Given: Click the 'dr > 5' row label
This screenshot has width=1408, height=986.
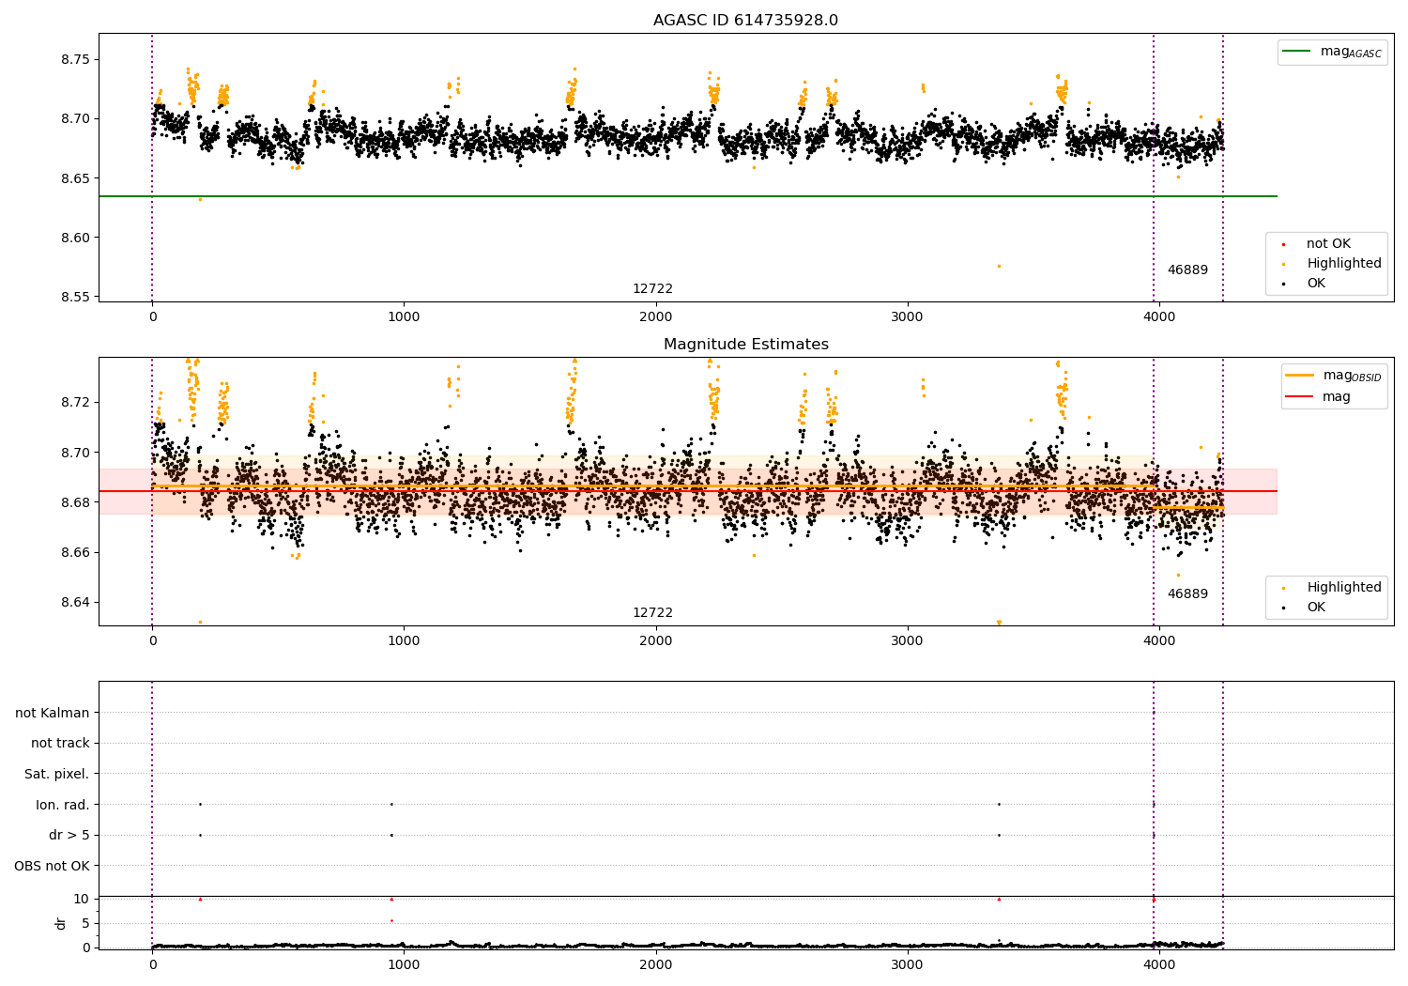Looking at the screenshot, I should click(x=69, y=835).
